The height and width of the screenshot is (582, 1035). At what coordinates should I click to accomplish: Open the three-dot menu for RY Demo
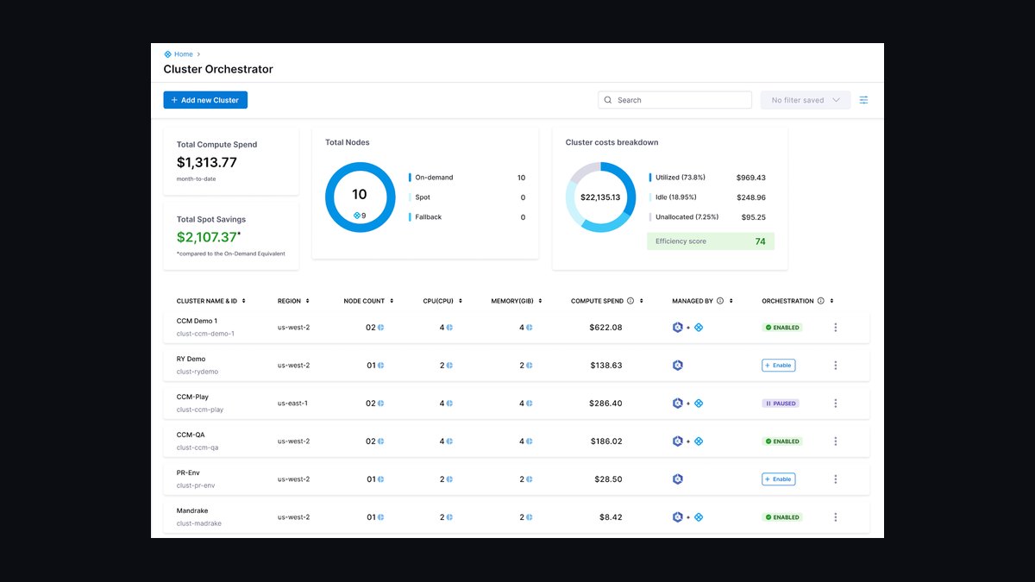click(x=835, y=366)
